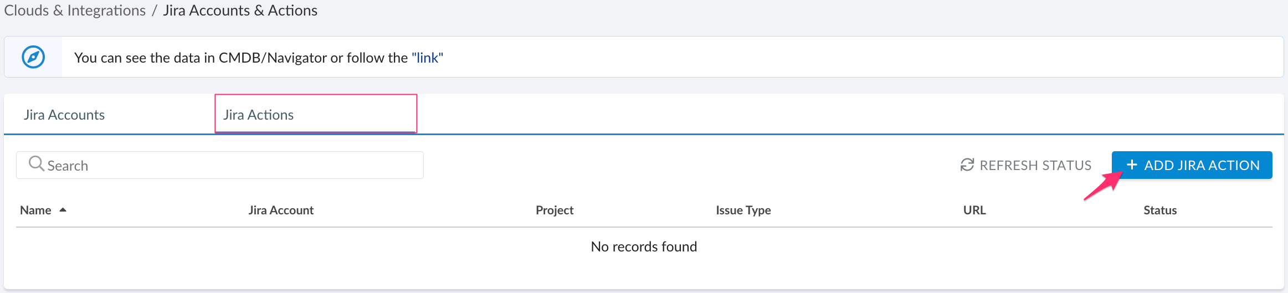Go to Clouds & Integrations breadcrumb
The width and height of the screenshot is (1288, 293).
[75, 11]
